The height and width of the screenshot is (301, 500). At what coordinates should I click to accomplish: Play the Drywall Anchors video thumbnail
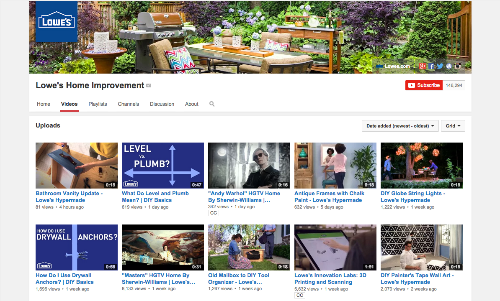[77, 247]
